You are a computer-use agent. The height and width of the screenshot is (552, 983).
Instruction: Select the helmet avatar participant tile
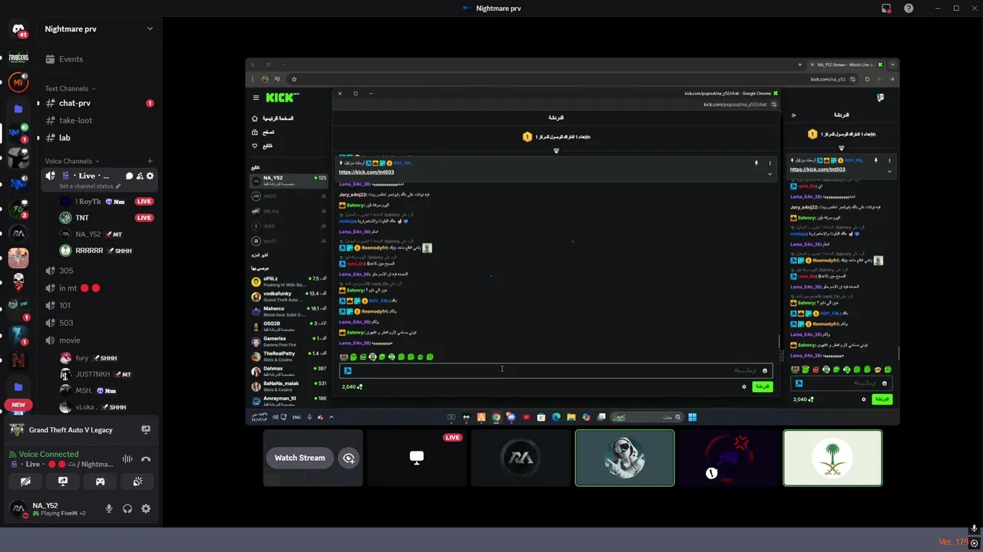[x=624, y=458]
